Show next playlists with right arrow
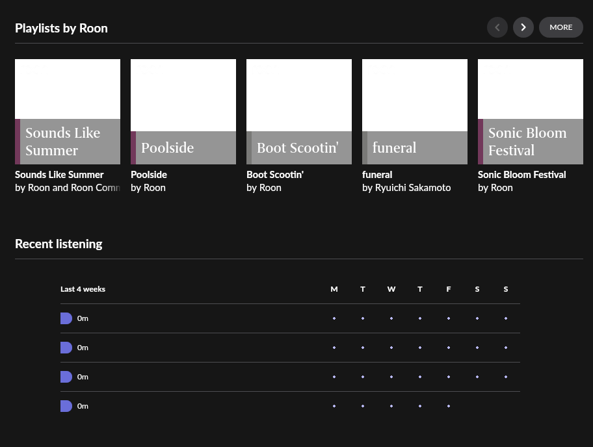The width and height of the screenshot is (593, 447). pos(523,27)
